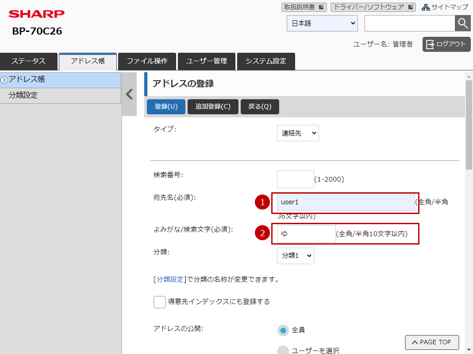Click the scrollbar up arrow
473x354 pixels.
(x=469, y=77)
